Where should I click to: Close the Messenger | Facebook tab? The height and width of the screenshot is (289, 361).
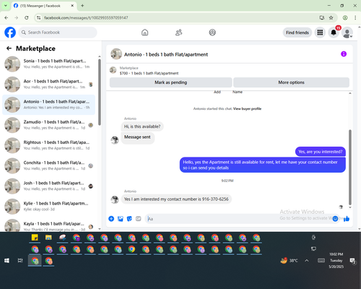(72, 6)
